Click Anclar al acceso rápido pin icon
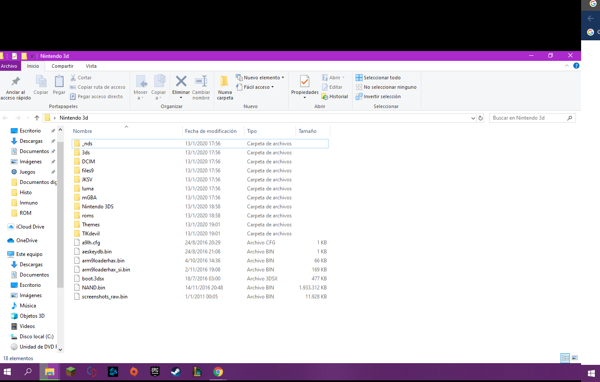This screenshot has width=600, height=382. coord(16,81)
